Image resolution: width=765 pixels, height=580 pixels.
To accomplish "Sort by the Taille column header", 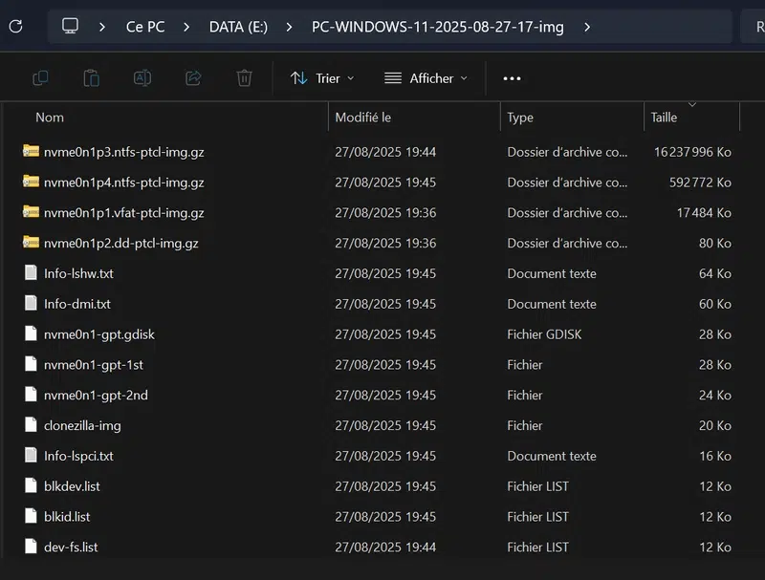I will click(664, 118).
